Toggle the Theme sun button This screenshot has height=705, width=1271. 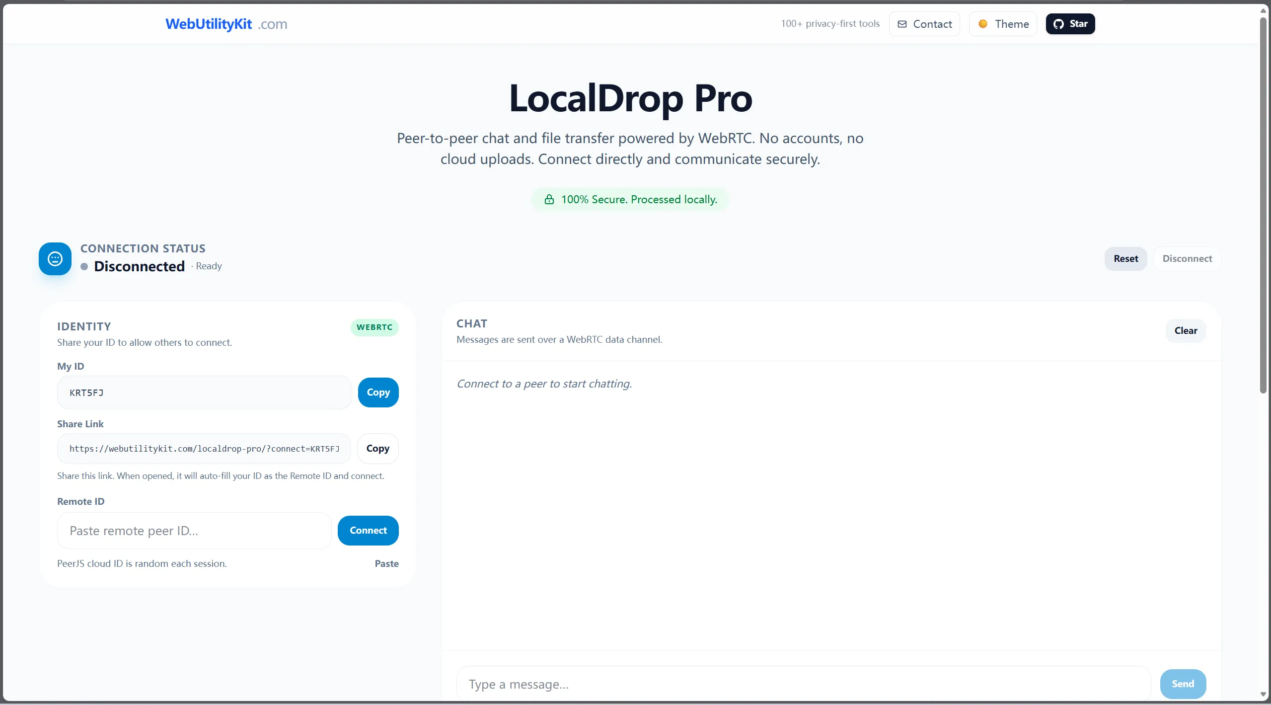[x=1002, y=24]
